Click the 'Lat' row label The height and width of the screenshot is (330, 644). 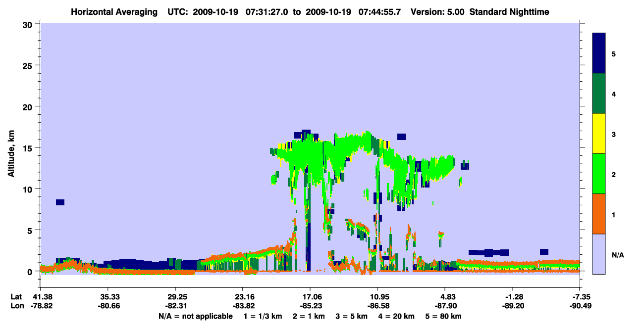[16, 297]
